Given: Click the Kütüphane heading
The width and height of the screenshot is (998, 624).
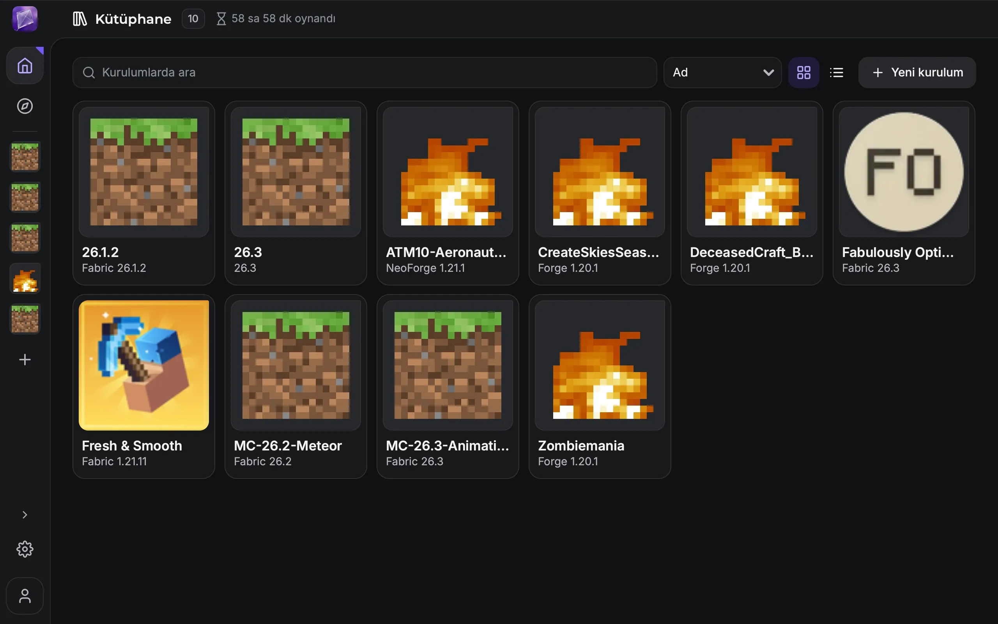Looking at the screenshot, I should [133, 19].
